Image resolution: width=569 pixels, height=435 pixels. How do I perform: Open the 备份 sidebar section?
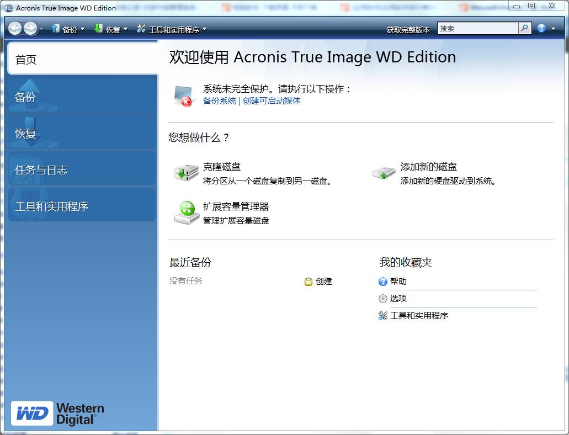pyautogui.click(x=82, y=96)
